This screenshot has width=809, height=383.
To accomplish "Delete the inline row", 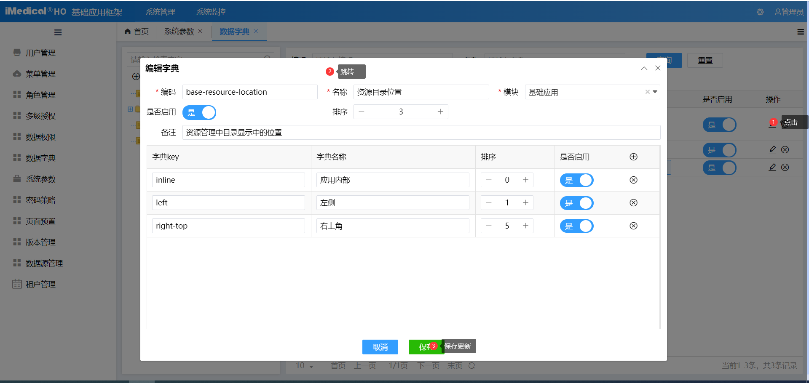I will point(633,180).
